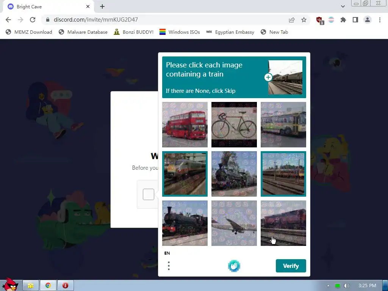Select the black steam engine image

pos(185,223)
